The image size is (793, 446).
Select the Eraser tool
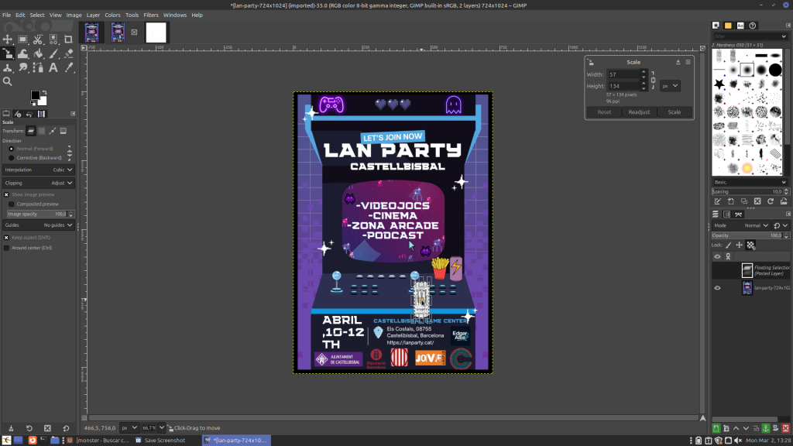pos(69,53)
